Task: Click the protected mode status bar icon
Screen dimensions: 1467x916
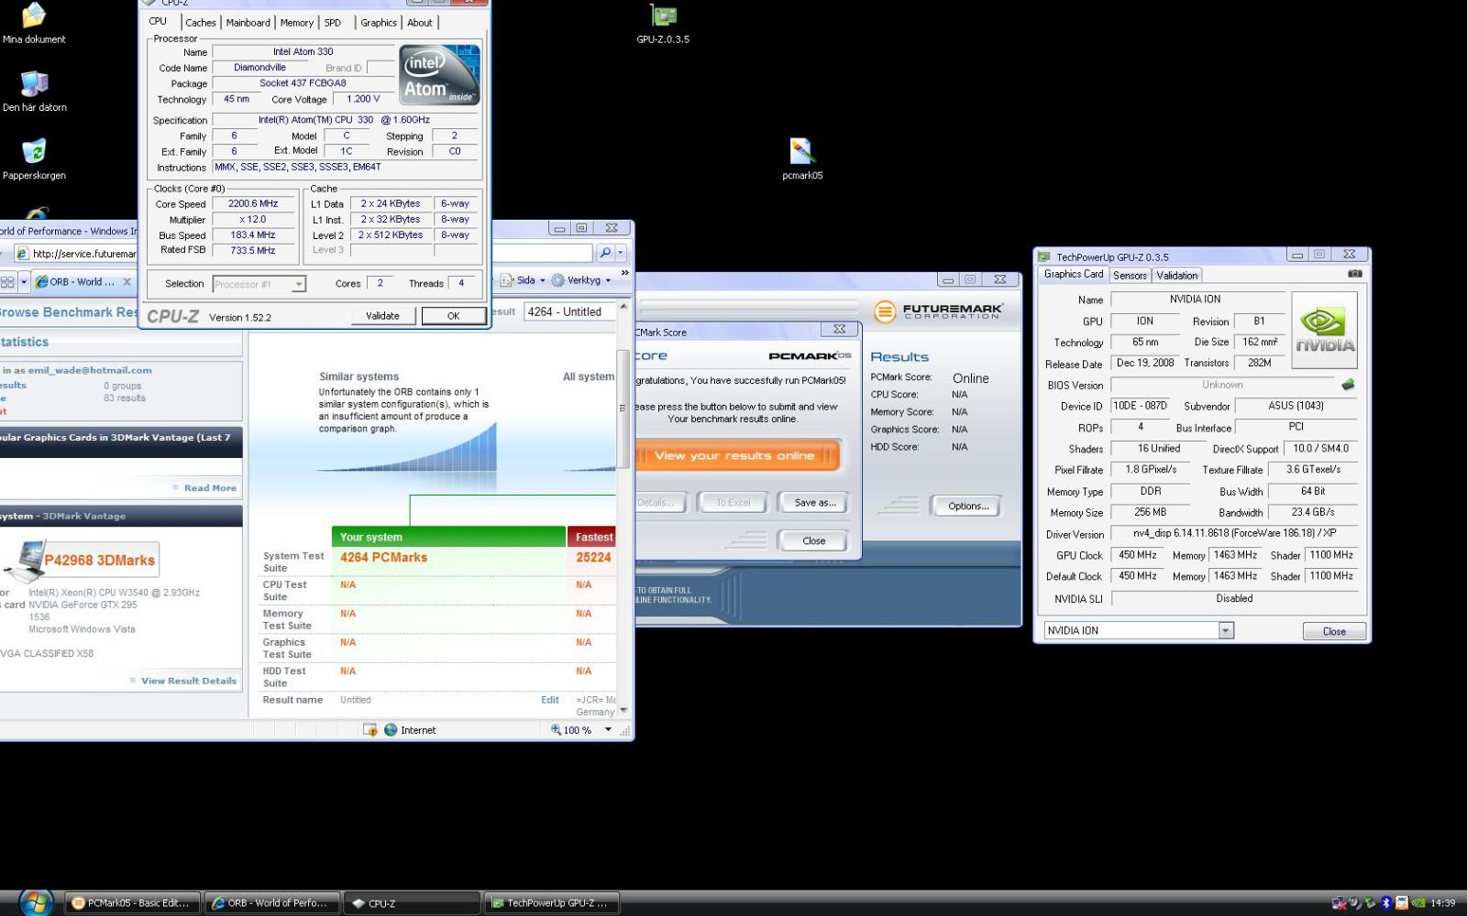Action: [x=370, y=730]
